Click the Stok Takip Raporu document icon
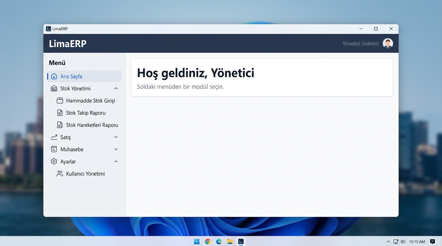 coord(60,113)
